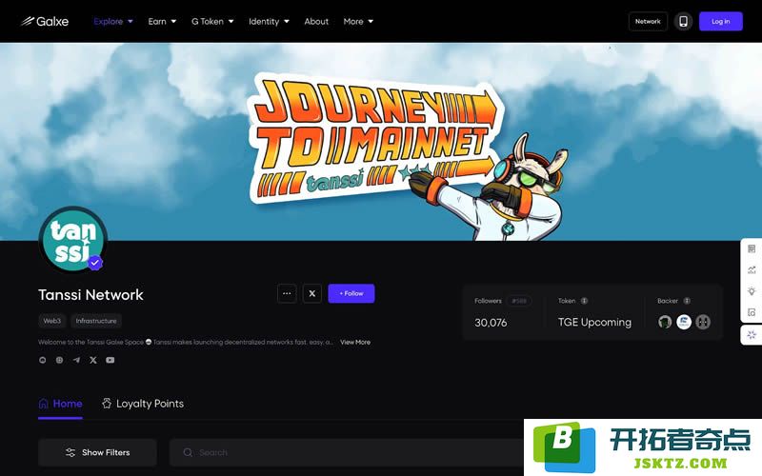Image resolution: width=762 pixels, height=476 pixels.
Task: Click the chart icon in right side panel
Action: point(752,270)
